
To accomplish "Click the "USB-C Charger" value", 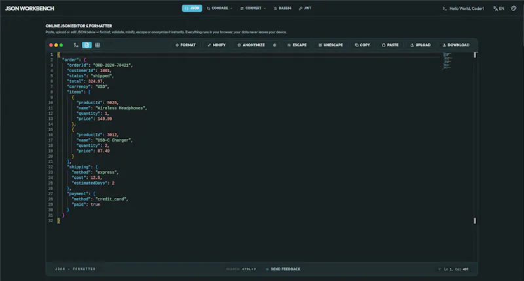I will click(x=113, y=140).
